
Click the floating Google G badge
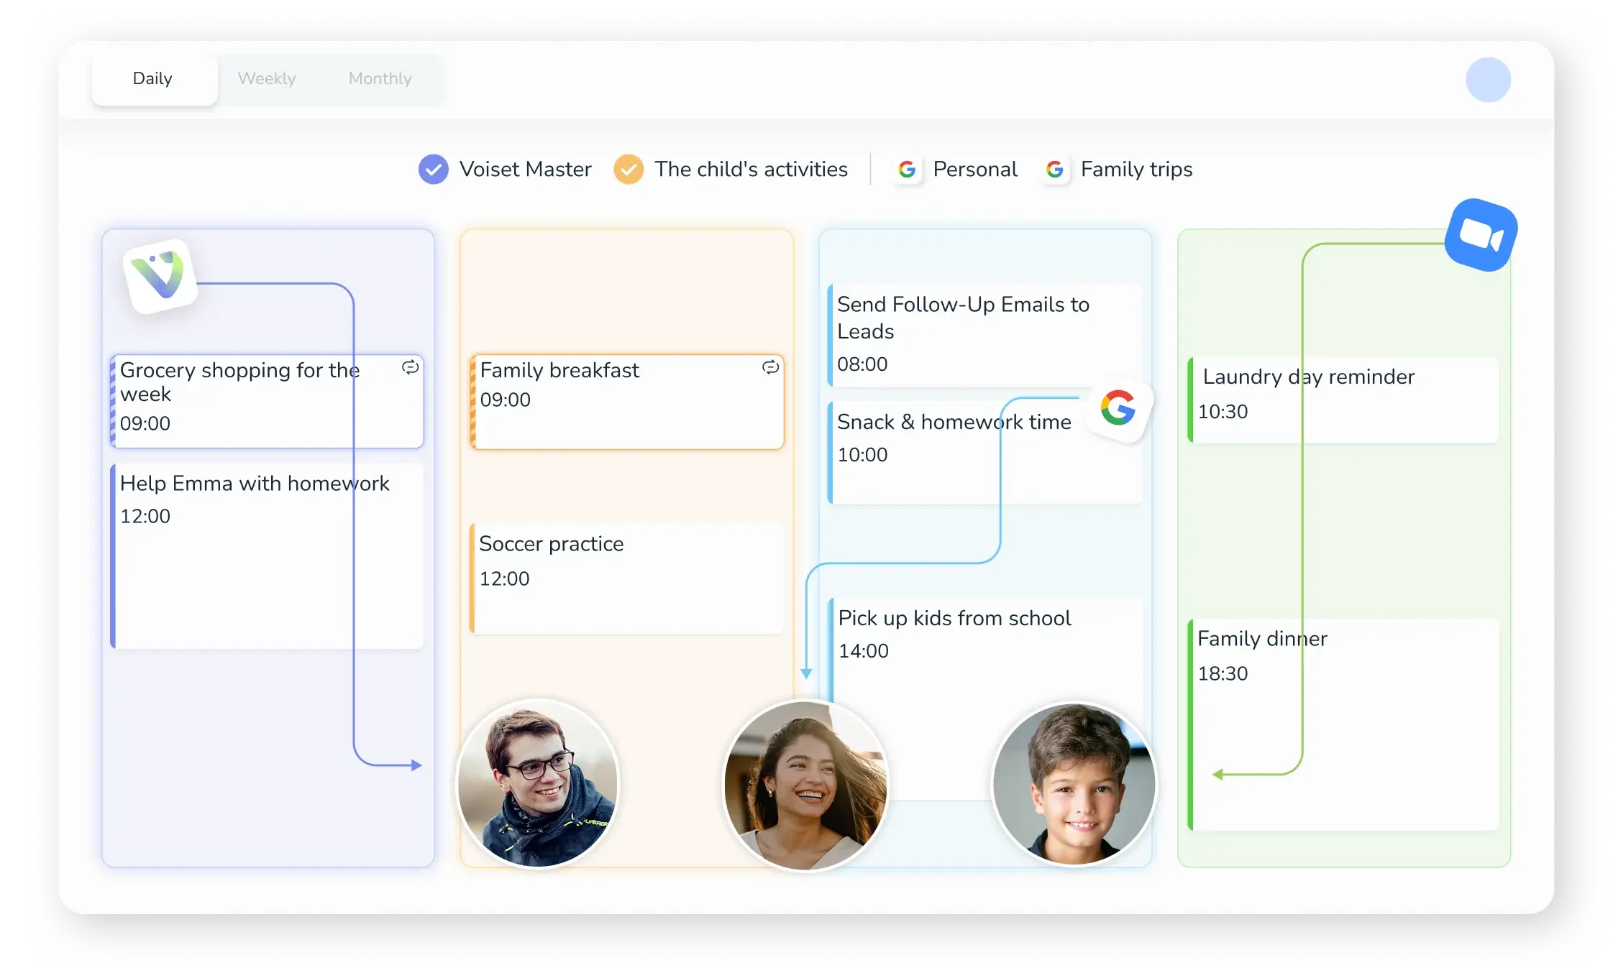click(x=1118, y=407)
